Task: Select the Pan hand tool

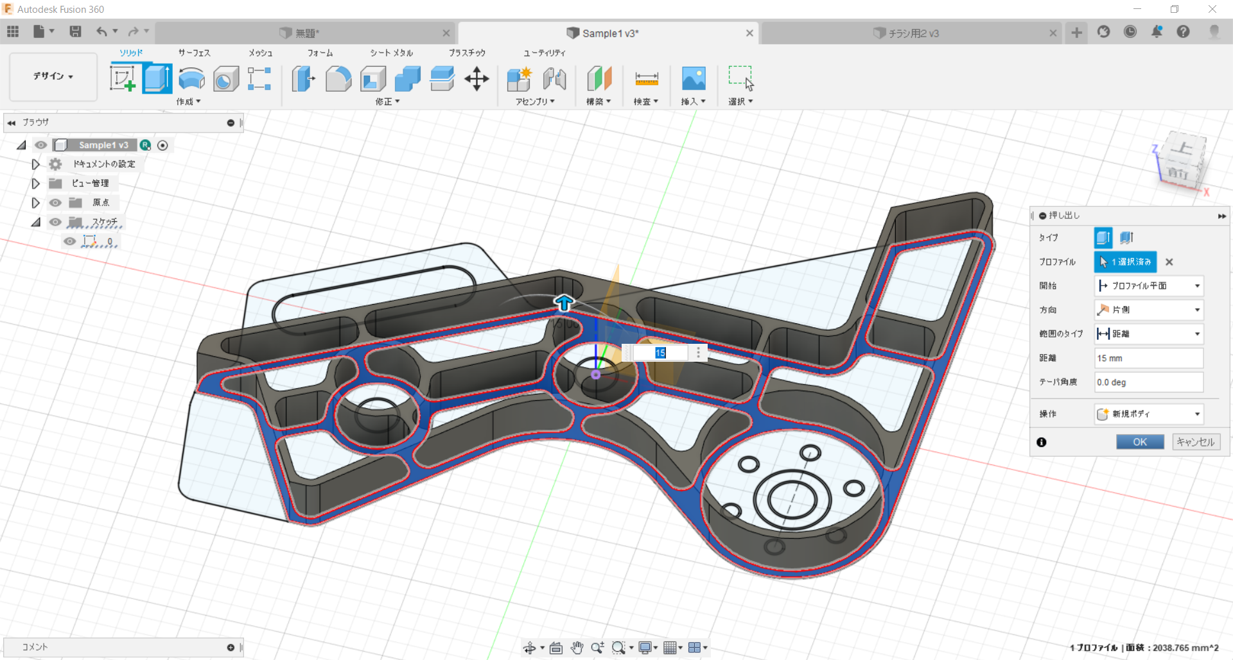Action: tap(577, 648)
